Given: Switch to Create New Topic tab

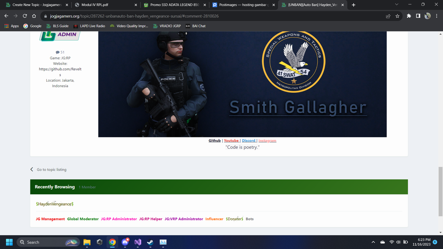Looking at the screenshot, I should click(37, 5).
